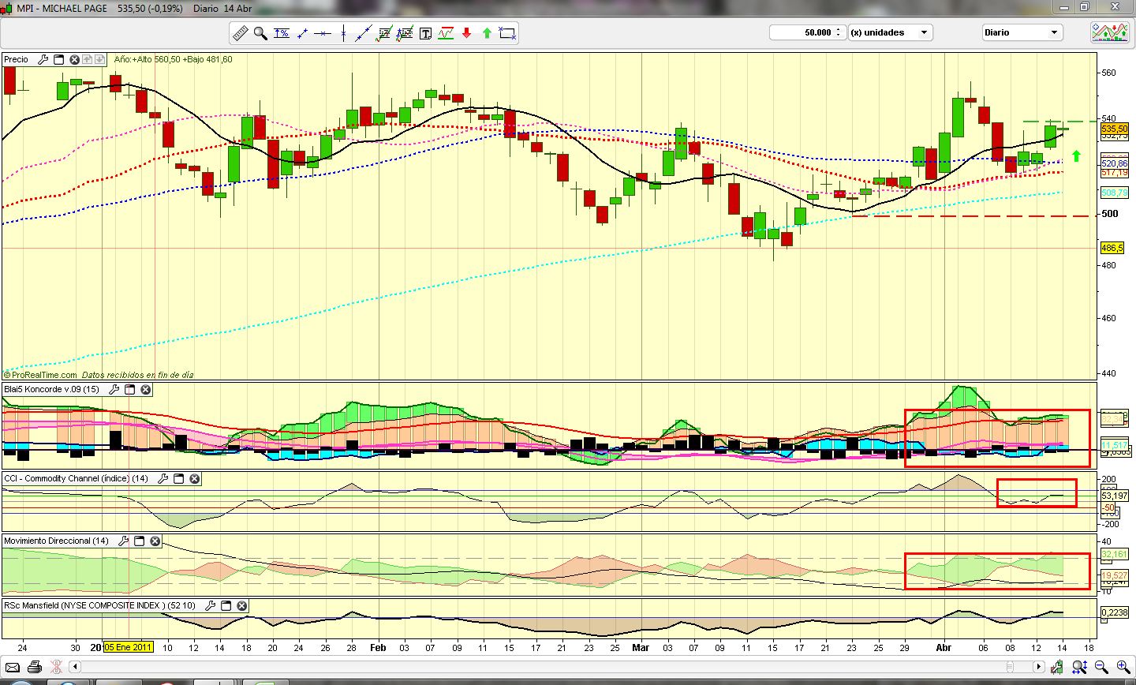Image resolution: width=1136 pixels, height=685 pixels.
Task: Click the 0,2238 Mansfield value label
Action: point(1114,612)
